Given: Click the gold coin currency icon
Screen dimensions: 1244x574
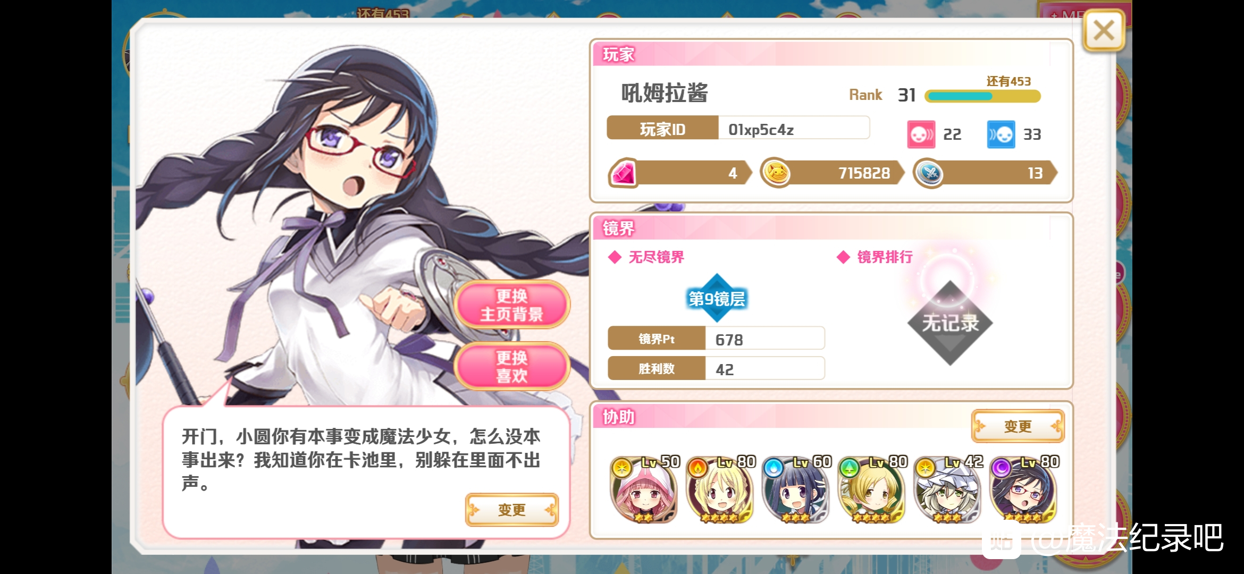Looking at the screenshot, I should click(x=776, y=173).
